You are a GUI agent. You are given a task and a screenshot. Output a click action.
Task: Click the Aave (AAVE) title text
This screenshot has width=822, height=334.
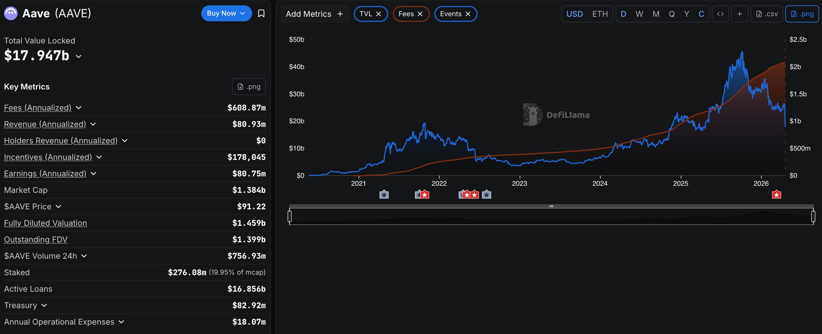[57, 13]
